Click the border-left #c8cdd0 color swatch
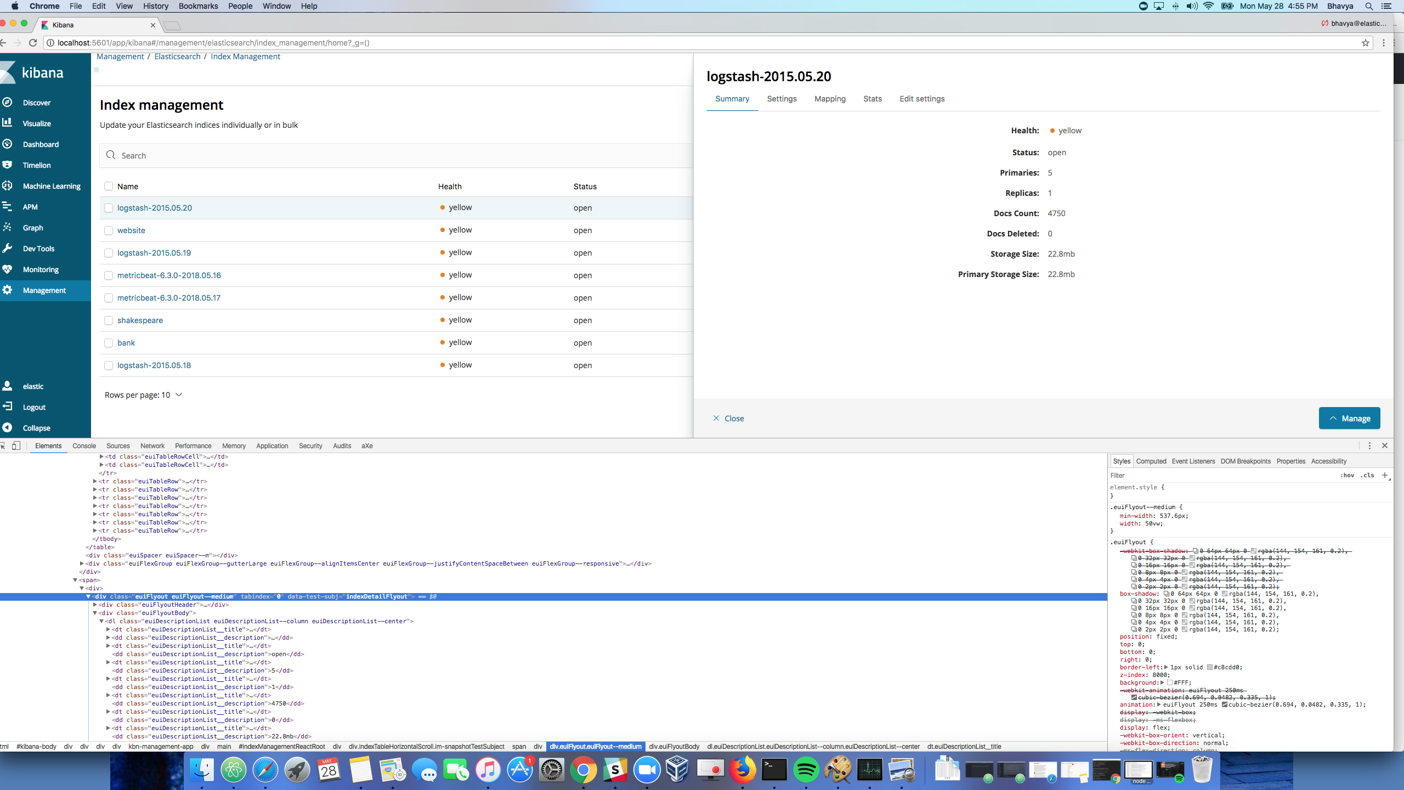The image size is (1404, 790). [x=1209, y=668]
